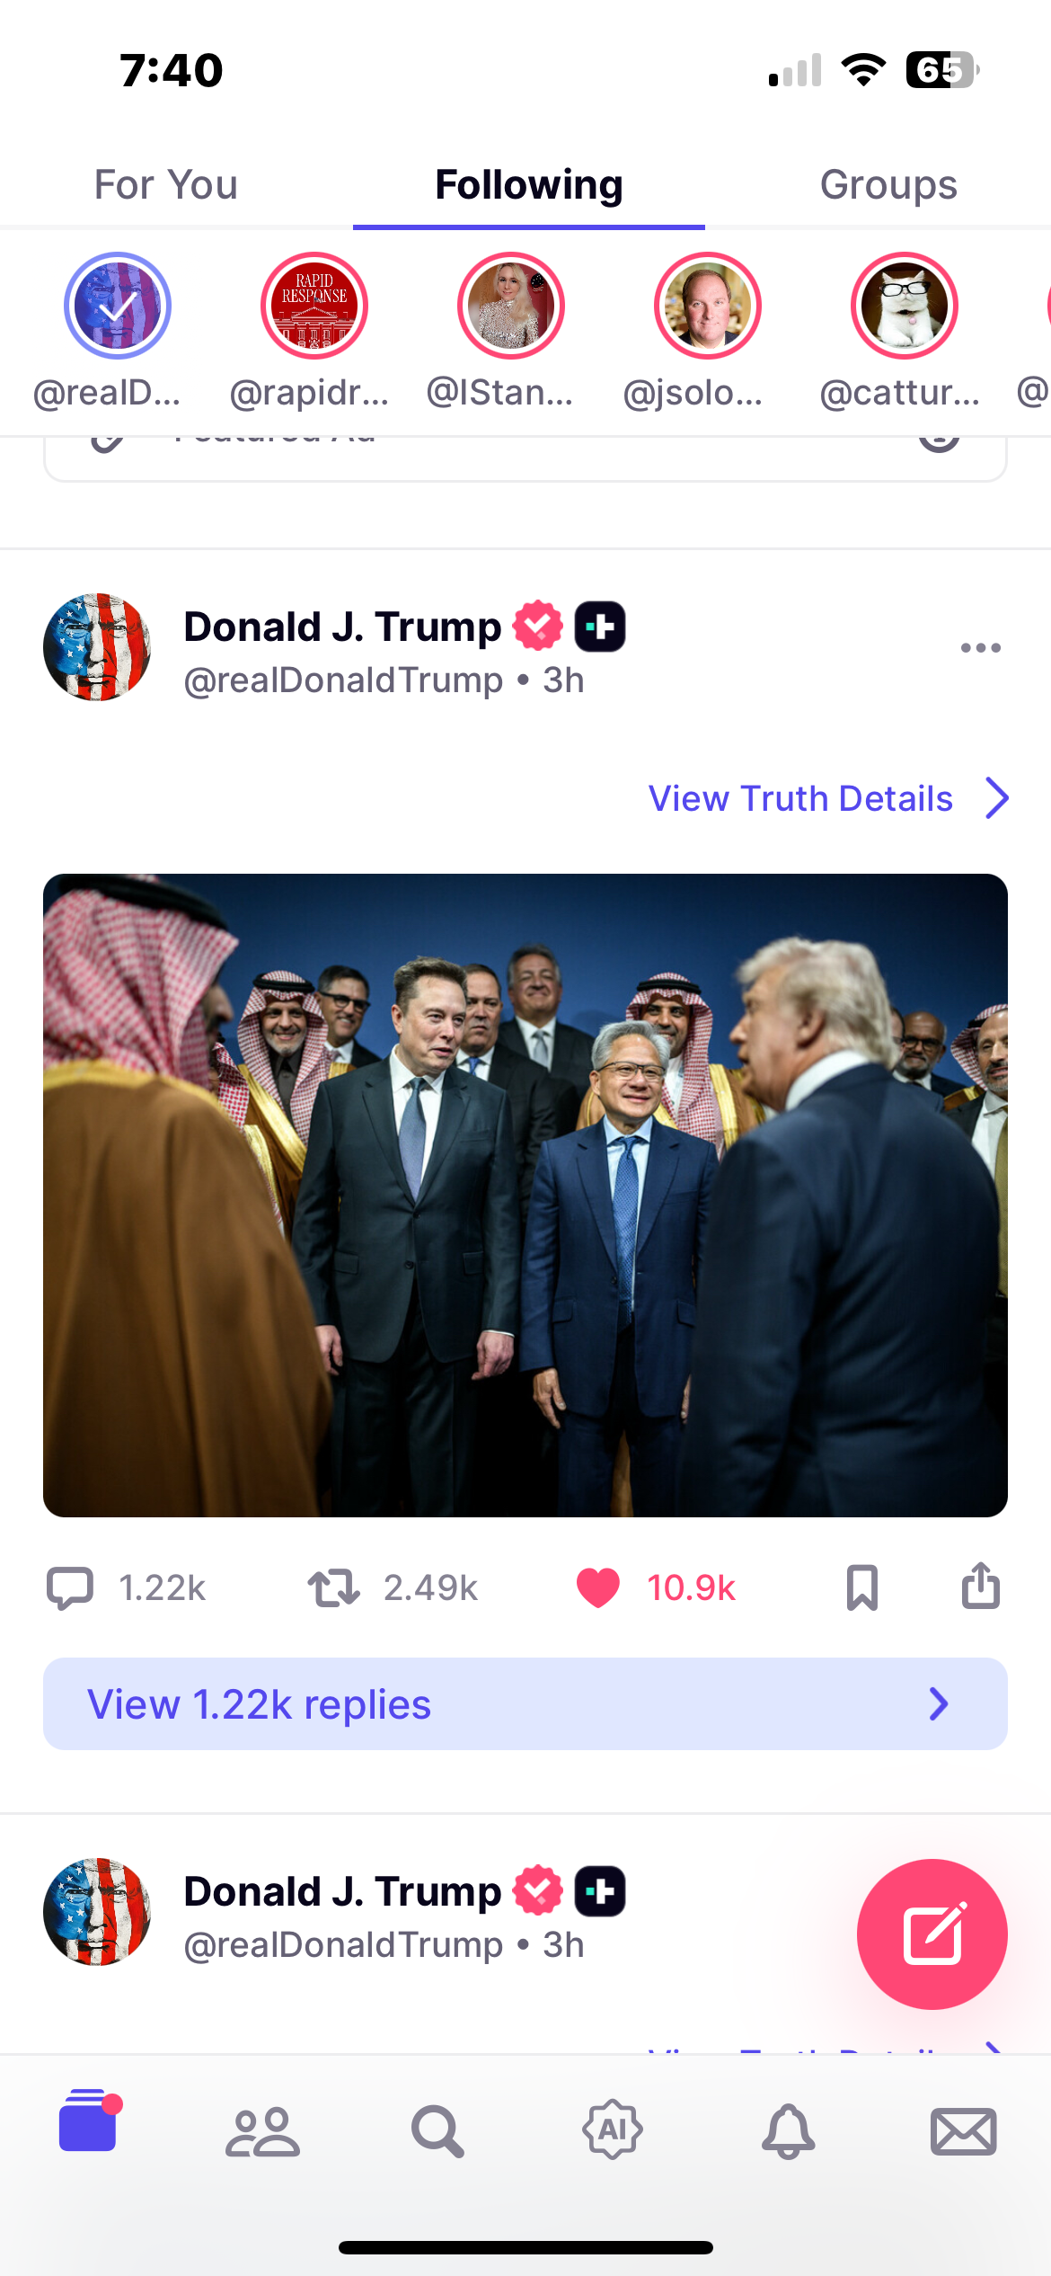Open the AI assistant icon
Screen dimensions: 1051x2276
click(613, 2129)
